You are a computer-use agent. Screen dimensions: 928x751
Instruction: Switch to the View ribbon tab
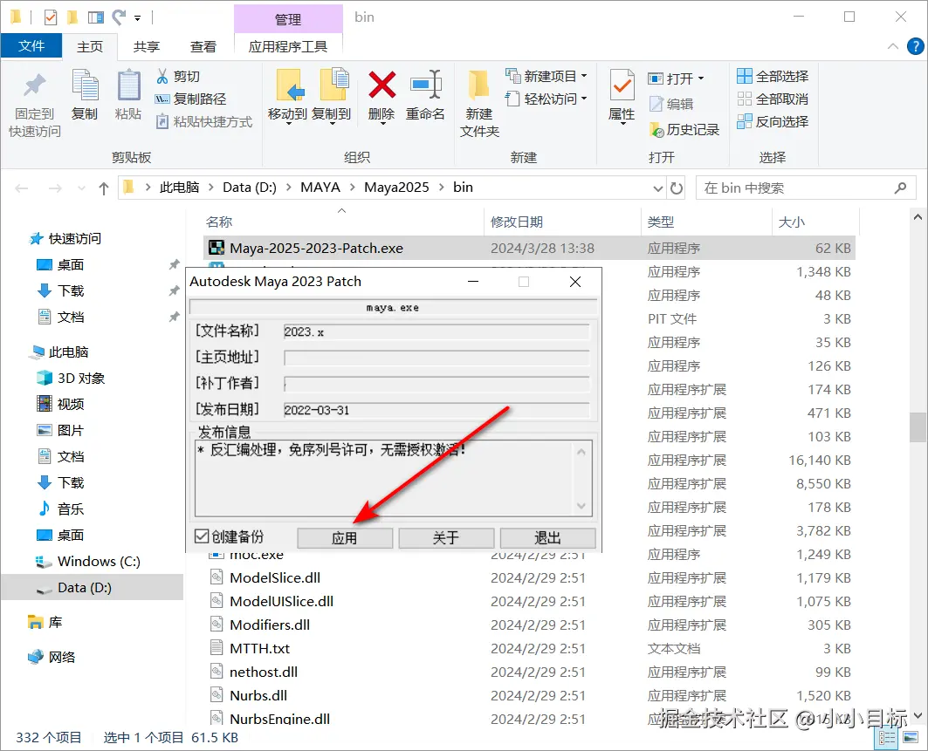pos(203,47)
